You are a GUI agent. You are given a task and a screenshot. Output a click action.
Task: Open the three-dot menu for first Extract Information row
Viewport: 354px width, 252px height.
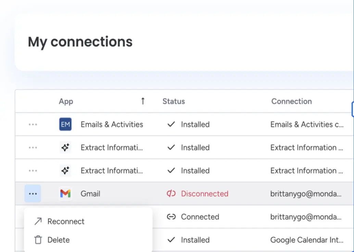tap(33, 148)
